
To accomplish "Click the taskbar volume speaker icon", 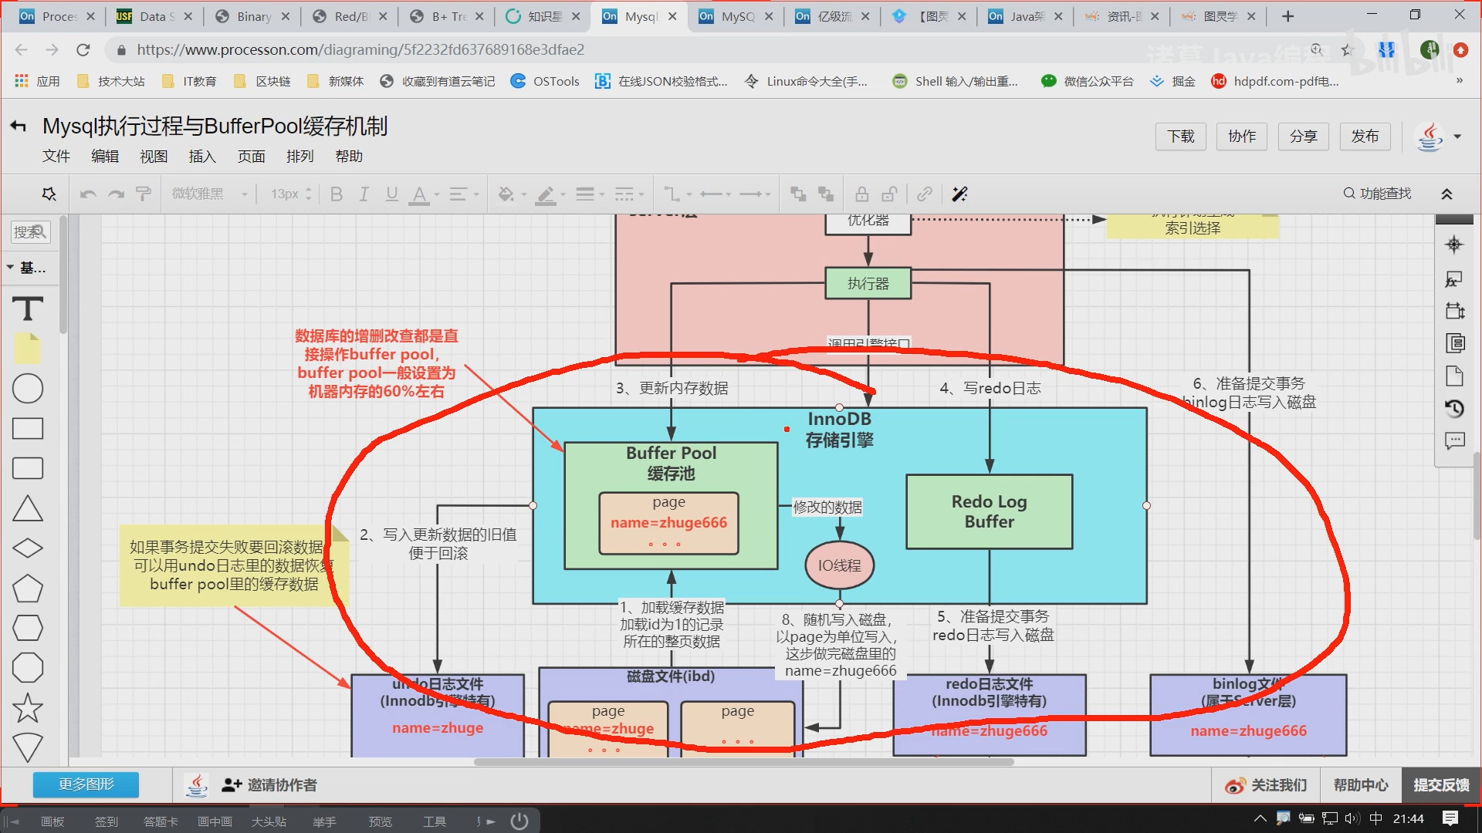I will 1352,819.
